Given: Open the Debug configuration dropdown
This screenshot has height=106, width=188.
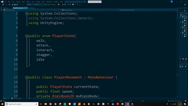Looking at the screenshot, I should click(30, 5).
